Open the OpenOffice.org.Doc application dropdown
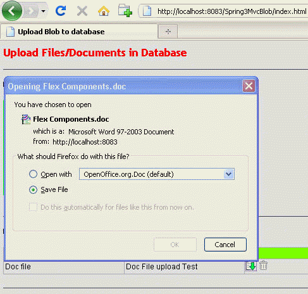Viewport: 308px width, 294px height. (x=157, y=174)
